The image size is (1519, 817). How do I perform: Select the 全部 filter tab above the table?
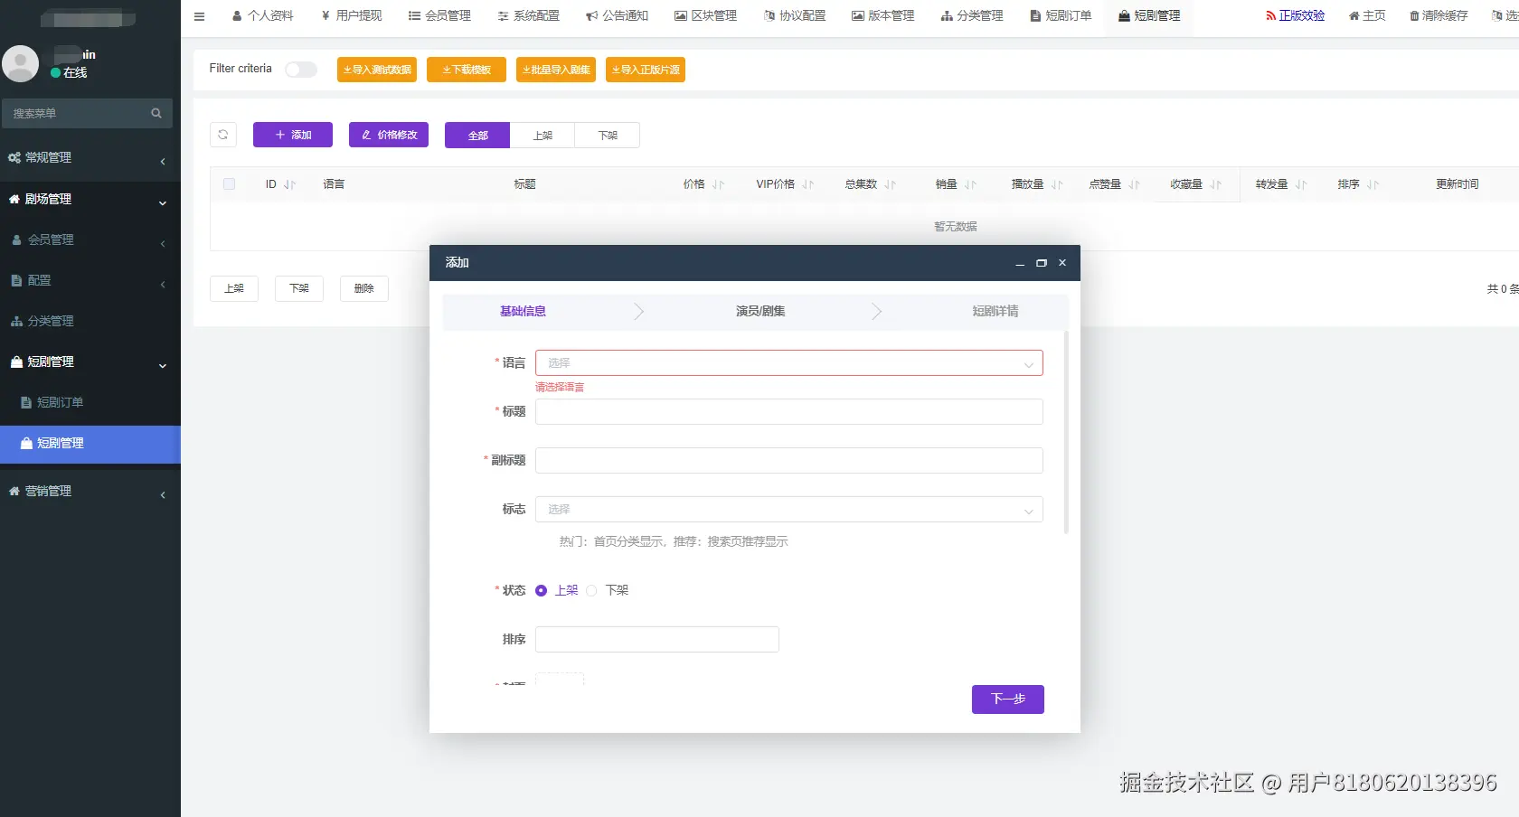477,135
